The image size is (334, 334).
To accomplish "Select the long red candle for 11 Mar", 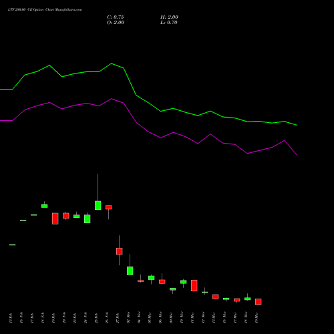I will pyautogui.click(x=194, y=285).
